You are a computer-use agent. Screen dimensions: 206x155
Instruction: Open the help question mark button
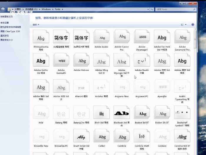click(x=193, y=25)
